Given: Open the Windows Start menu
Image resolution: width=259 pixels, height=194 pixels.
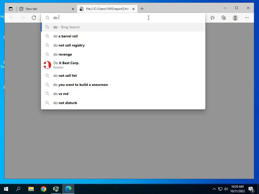Looking at the screenshot, I should coord(6,189).
